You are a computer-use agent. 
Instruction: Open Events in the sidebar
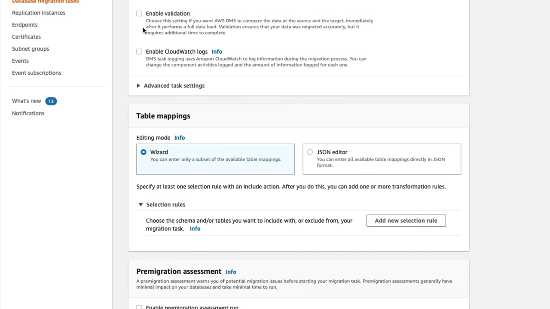tap(20, 61)
